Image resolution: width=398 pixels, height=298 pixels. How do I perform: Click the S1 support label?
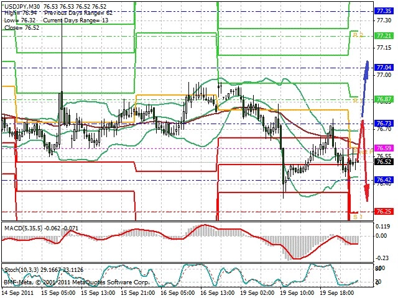coord(358,217)
